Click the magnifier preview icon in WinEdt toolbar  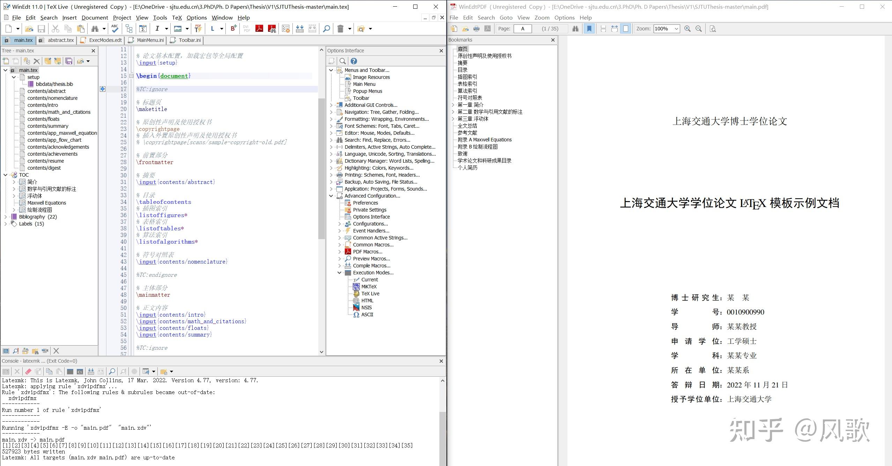[x=326, y=29]
